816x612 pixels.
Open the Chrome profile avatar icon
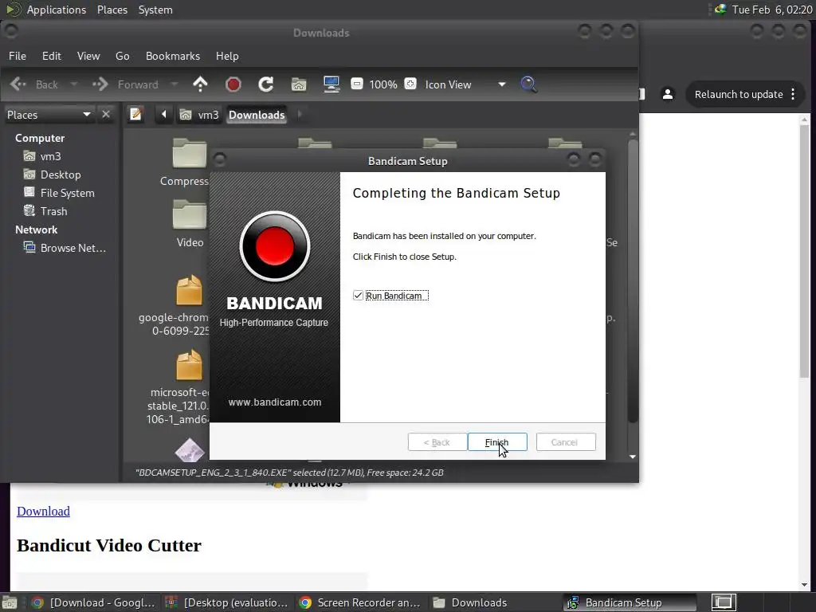(668, 94)
